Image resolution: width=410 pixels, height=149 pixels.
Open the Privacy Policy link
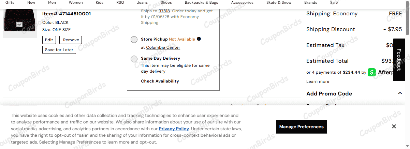pyautogui.click(x=174, y=129)
